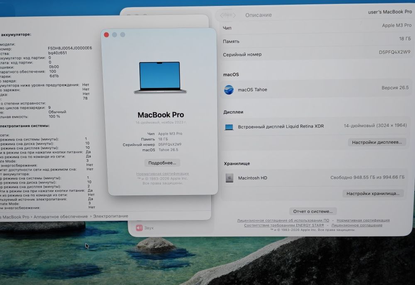Click the "MacBook Pro" title in About window

[161, 115]
